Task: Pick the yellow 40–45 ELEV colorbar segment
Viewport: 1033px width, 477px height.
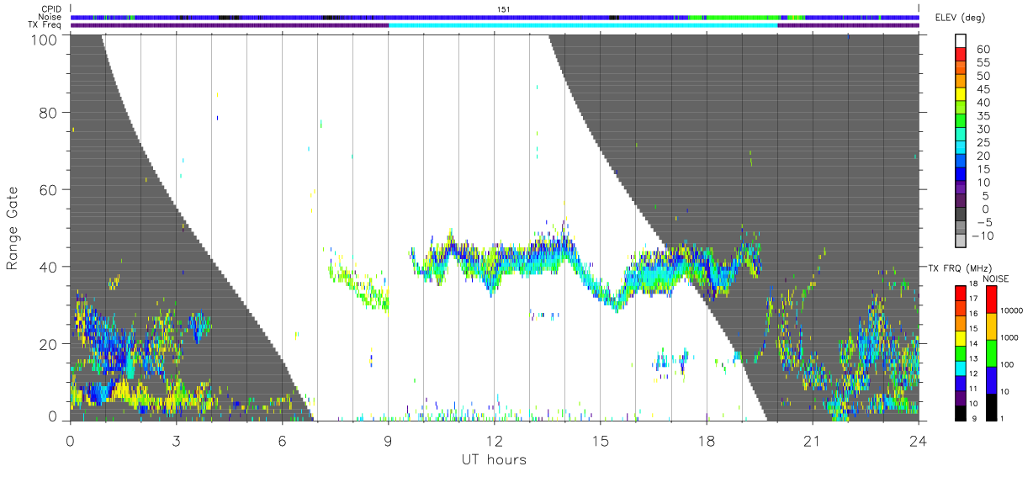Action: 961,96
